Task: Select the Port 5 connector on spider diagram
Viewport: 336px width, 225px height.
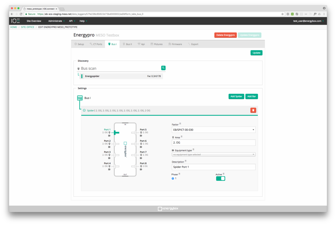Action: click(x=134, y=133)
